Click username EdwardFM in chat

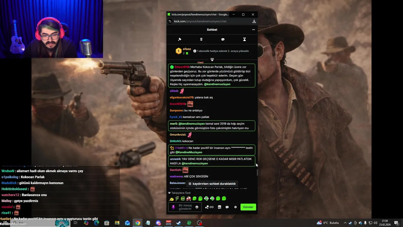pos(182,67)
